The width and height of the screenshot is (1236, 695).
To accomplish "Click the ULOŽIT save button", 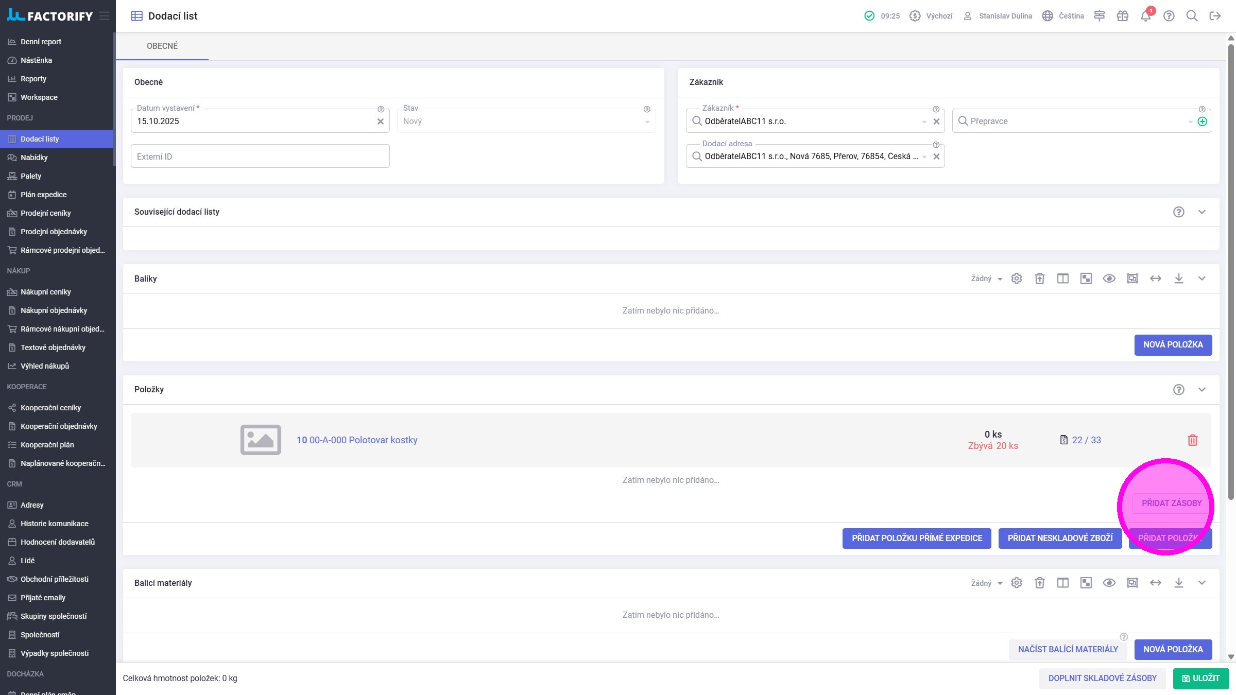I will click(1200, 678).
